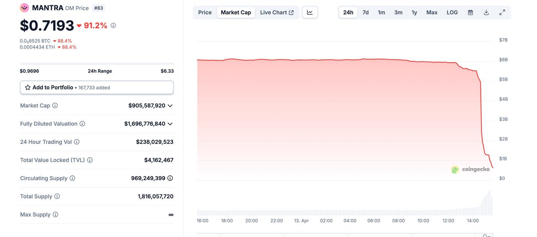The height and width of the screenshot is (237, 537).
Task: Click the $0.7193 price value
Action: (x=47, y=25)
